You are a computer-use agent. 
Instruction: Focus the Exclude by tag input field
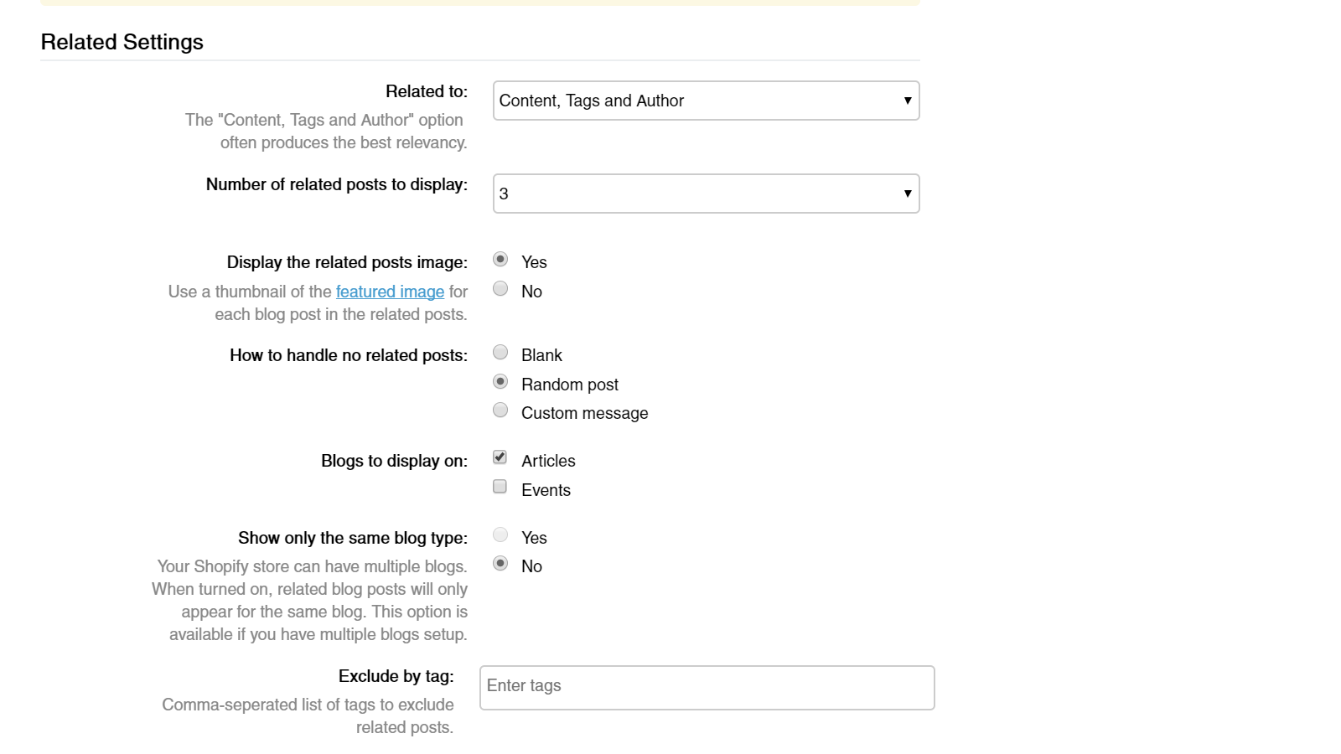click(x=707, y=687)
